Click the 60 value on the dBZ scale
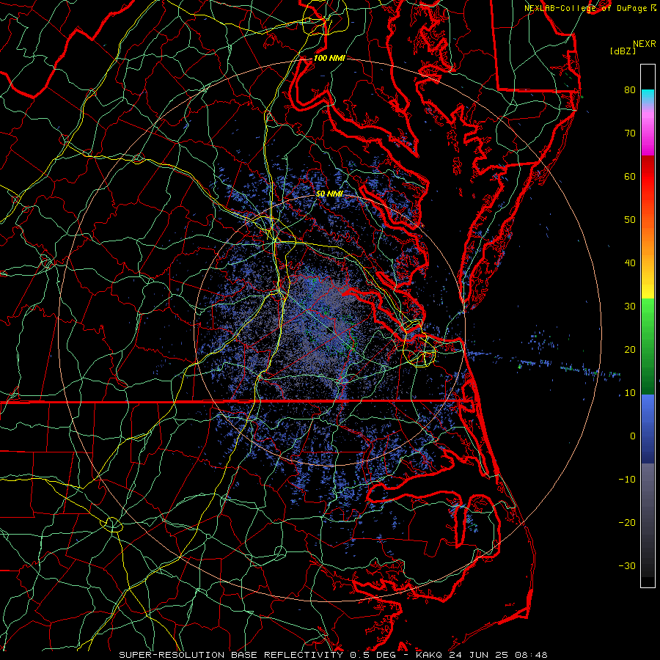 click(x=630, y=176)
